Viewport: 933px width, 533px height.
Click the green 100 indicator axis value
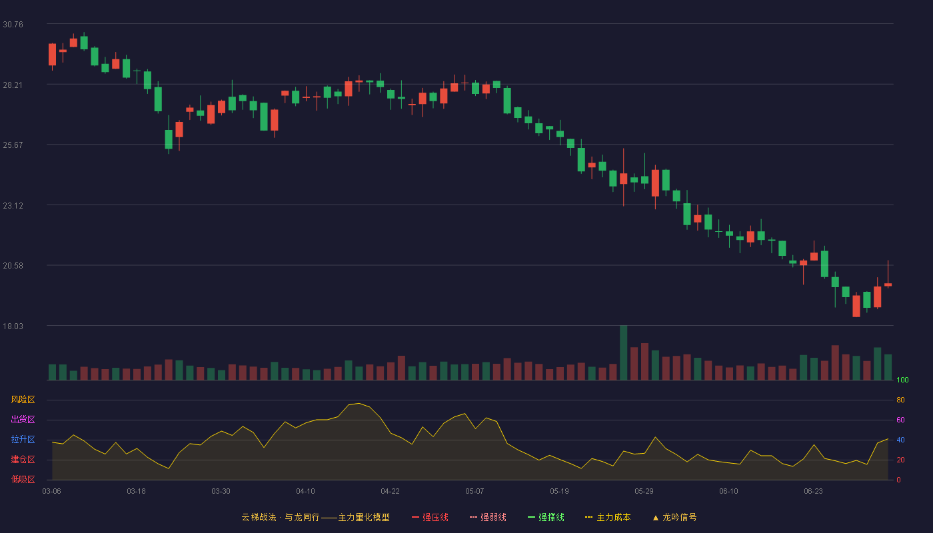point(902,380)
